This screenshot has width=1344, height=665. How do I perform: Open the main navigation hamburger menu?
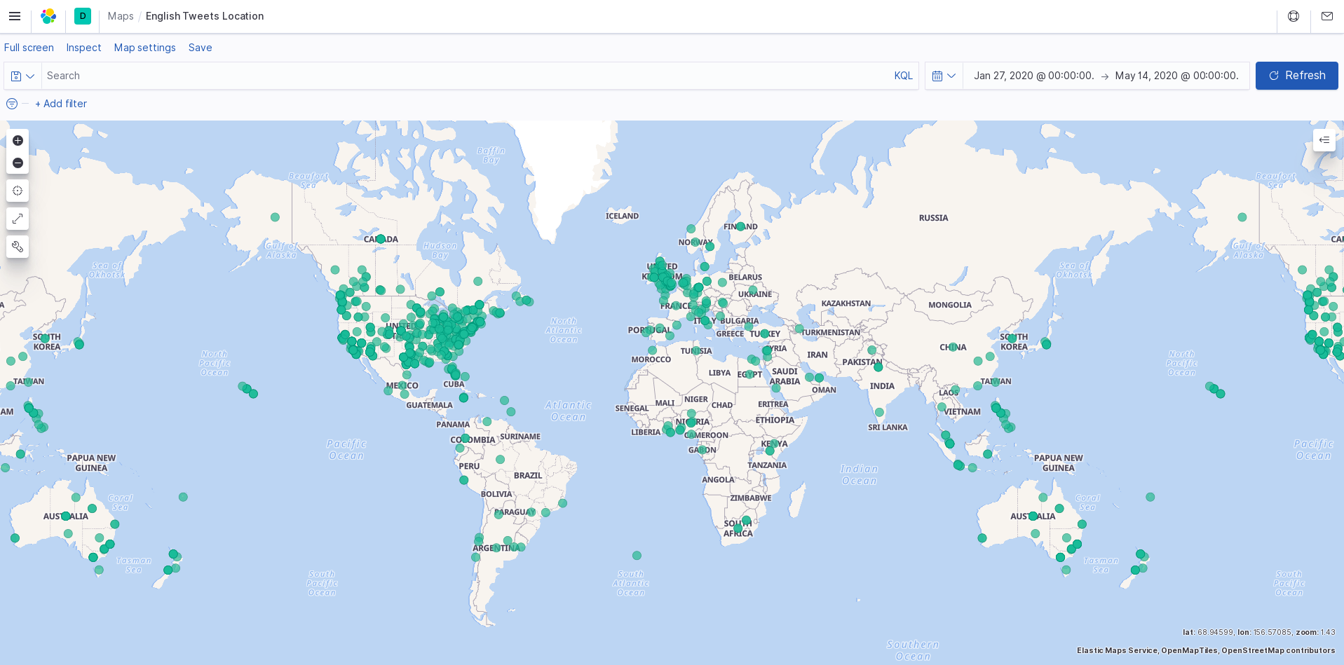click(x=15, y=16)
